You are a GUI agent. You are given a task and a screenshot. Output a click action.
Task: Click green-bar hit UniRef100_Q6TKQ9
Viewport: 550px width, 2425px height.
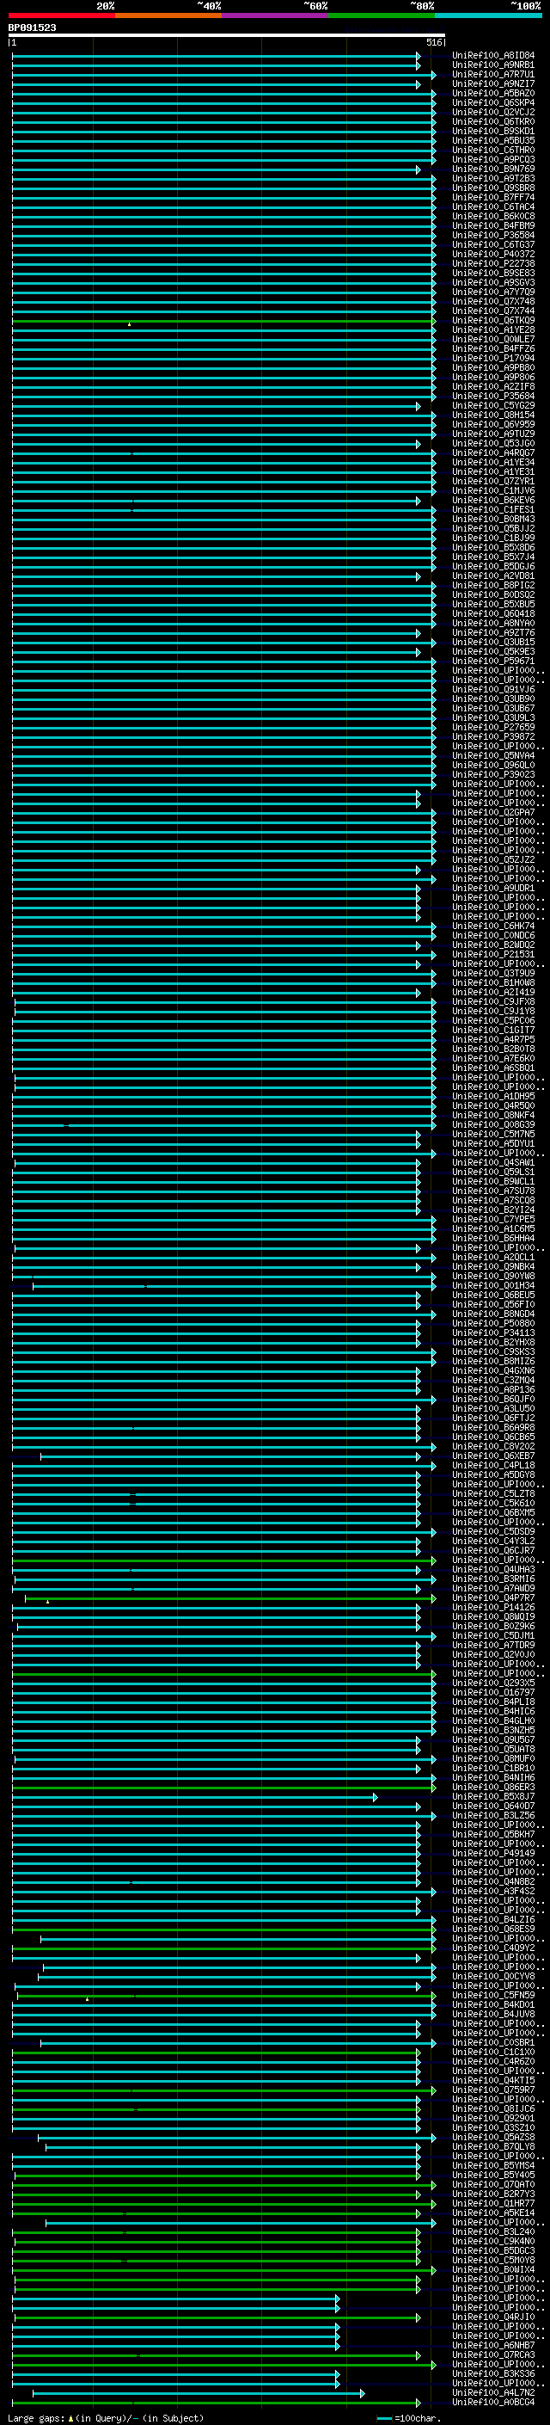[492, 320]
